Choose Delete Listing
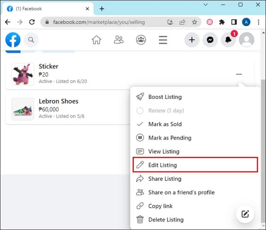Screen dimensions: 266x230 pyautogui.click(x=195, y=220)
